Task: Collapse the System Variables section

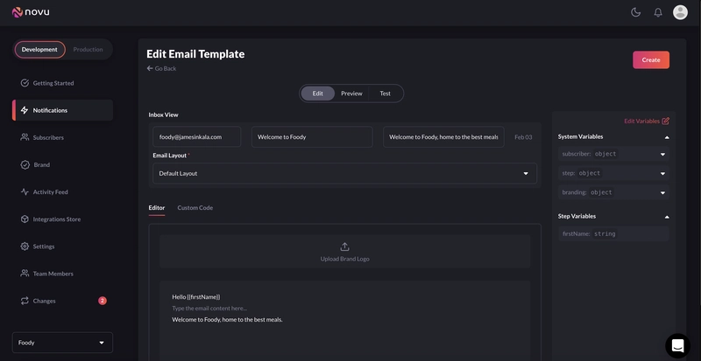Action: (x=666, y=137)
